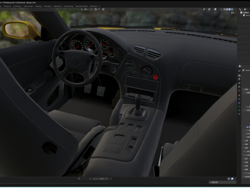Open the Output properties tab
Image resolution: width=250 pixels, height=188 pixels.
coord(239,79)
